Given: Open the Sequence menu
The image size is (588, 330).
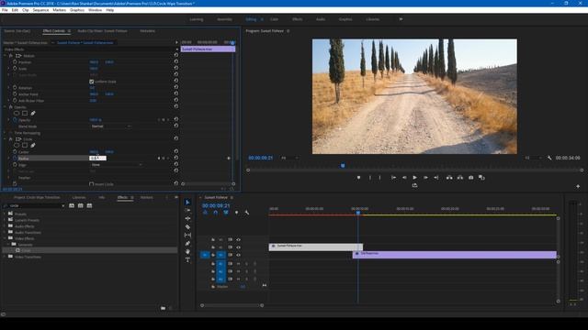Looking at the screenshot, I should click(x=40, y=10).
